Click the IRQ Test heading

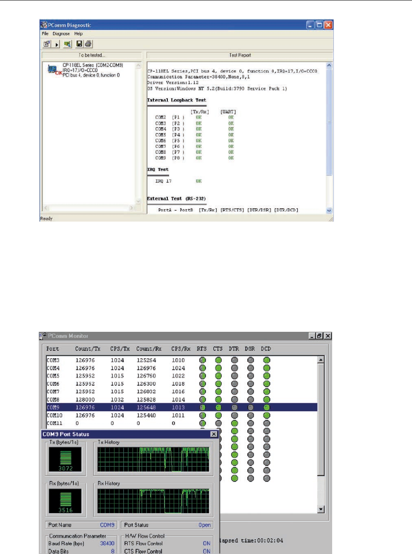158,170
